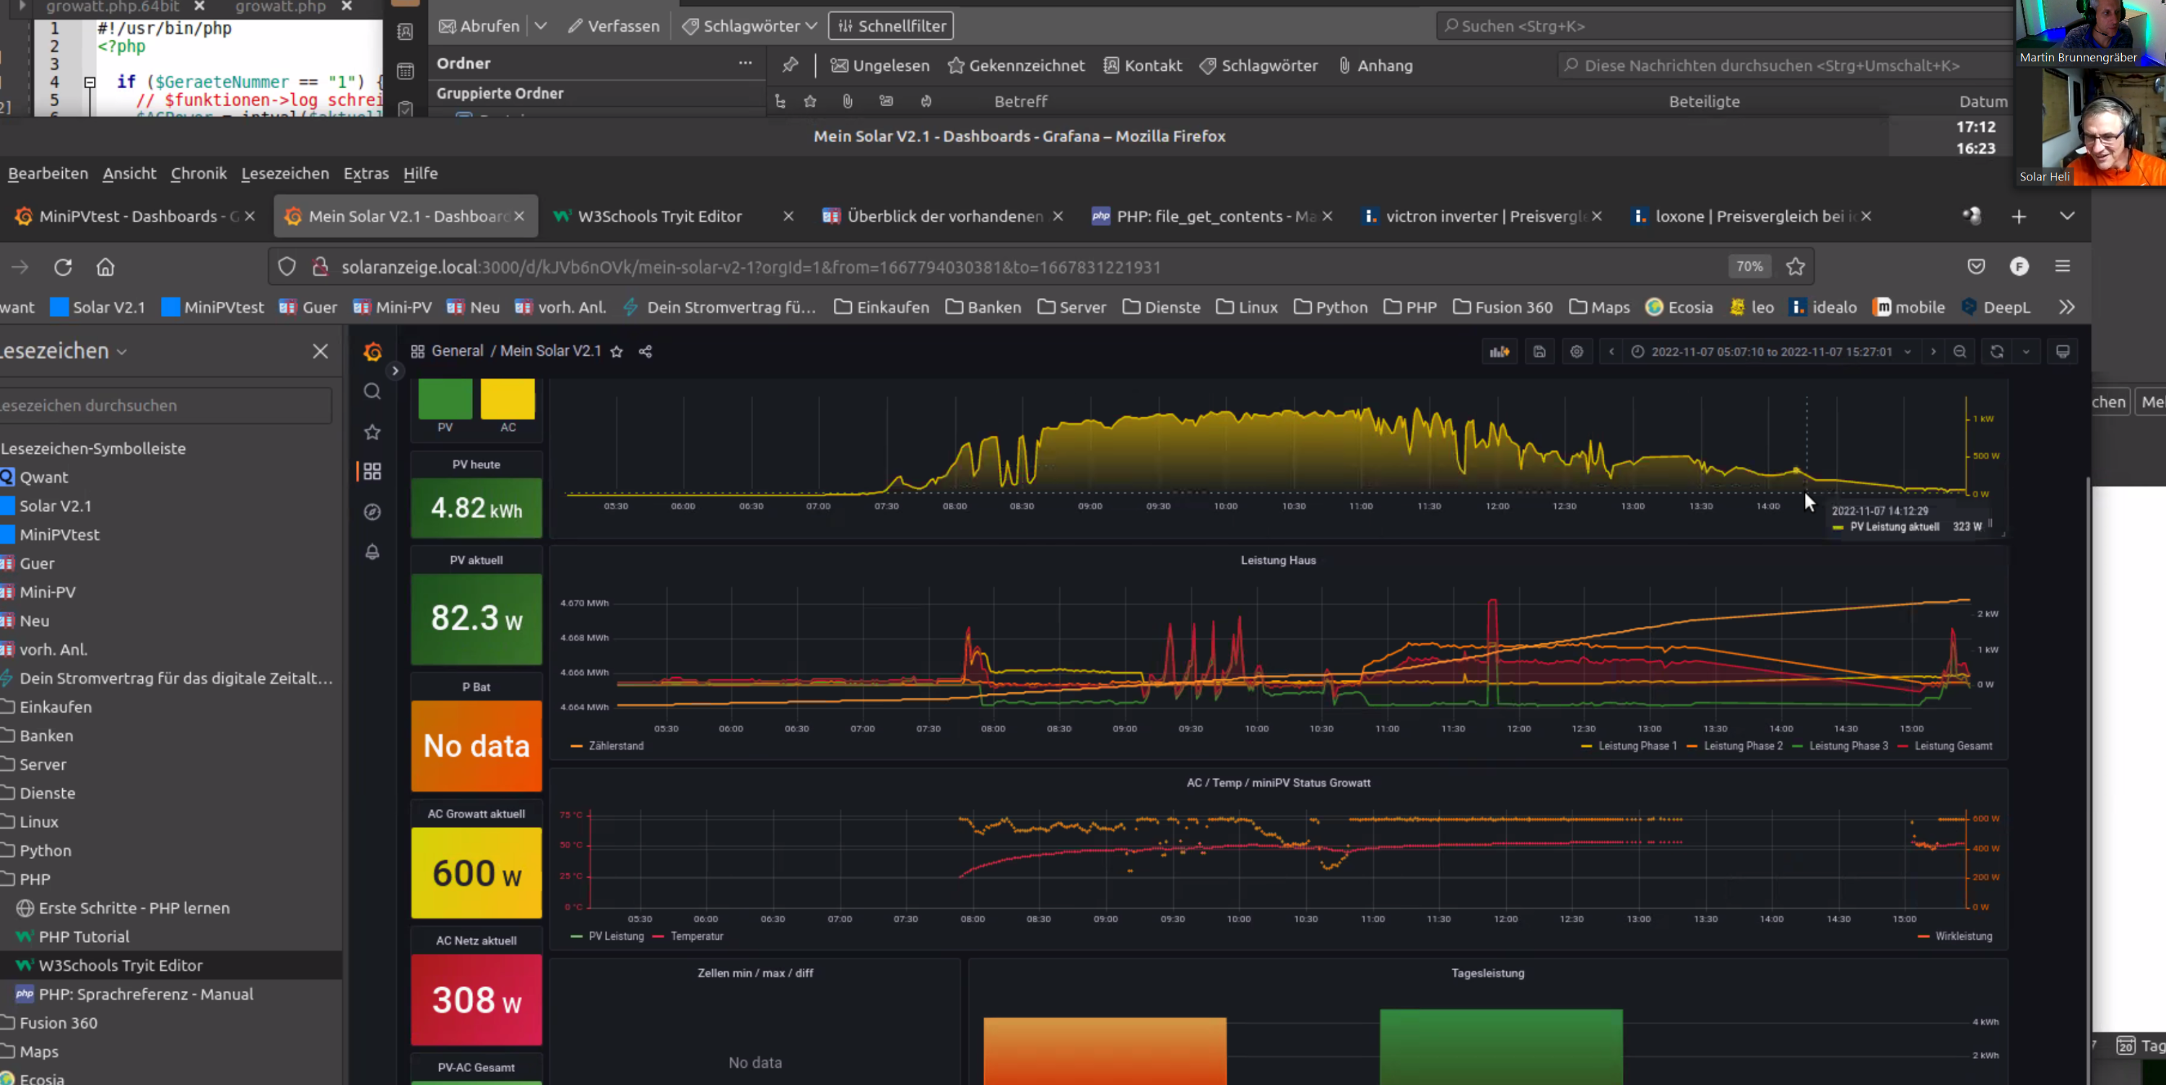Open the Lesezeichen menu in Firefox
Image resolution: width=2166 pixels, height=1085 pixels.
[x=284, y=173]
